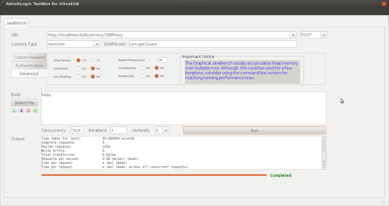Open the Help menu
The width and height of the screenshot is (389, 206).
pyautogui.click(x=34, y=12)
